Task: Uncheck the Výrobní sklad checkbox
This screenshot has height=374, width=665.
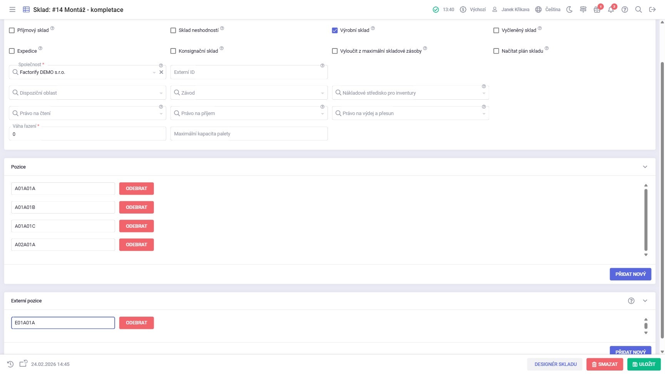Action: click(x=335, y=30)
